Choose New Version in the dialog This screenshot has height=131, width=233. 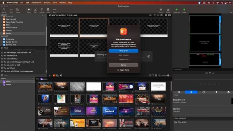coord(123,55)
